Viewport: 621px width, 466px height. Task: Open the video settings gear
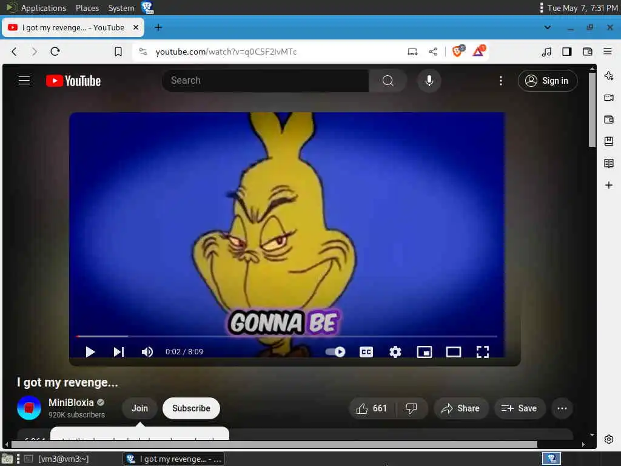click(x=395, y=352)
